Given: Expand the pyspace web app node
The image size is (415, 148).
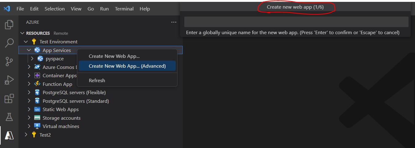Looking at the screenshot, I should tap(32, 58).
